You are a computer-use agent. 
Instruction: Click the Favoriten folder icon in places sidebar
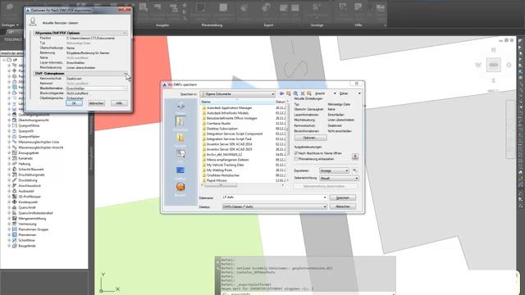pos(180,138)
